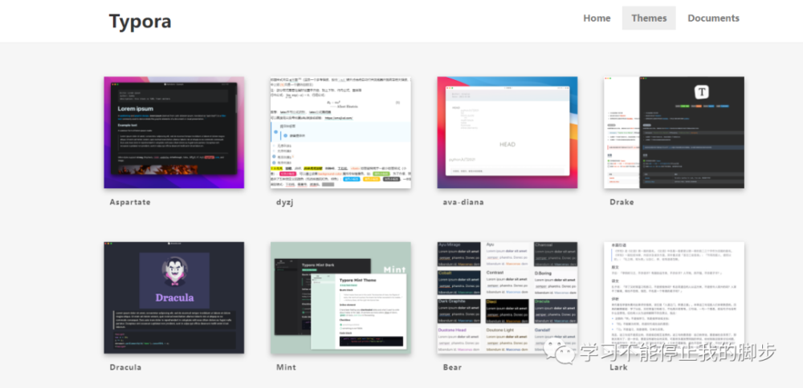This screenshot has height=388, width=803.
Task: Click the ava-diana theme name
Action: (463, 202)
